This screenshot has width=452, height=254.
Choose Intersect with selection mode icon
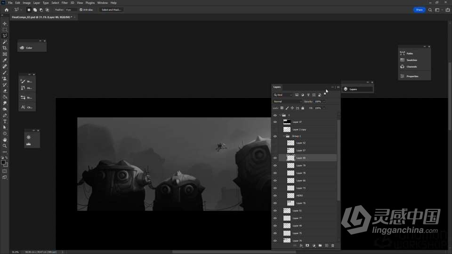[x=47, y=10]
